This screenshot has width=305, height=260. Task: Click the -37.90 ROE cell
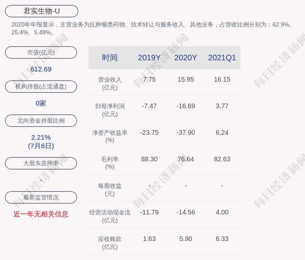tap(186, 132)
